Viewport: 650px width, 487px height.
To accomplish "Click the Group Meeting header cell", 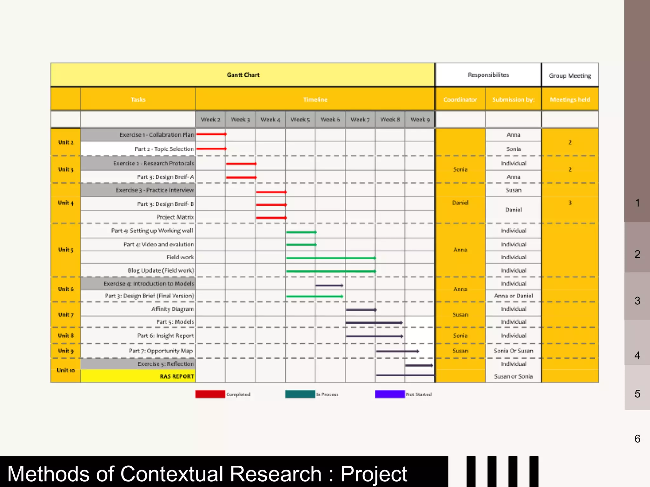I will point(570,75).
